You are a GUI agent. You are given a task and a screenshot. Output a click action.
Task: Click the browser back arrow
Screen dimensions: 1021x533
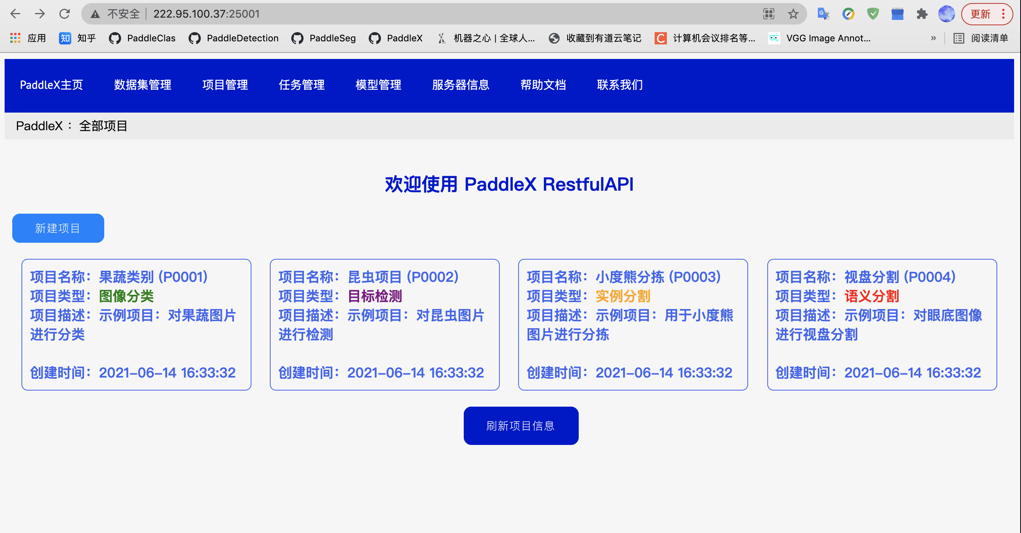pos(15,14)
